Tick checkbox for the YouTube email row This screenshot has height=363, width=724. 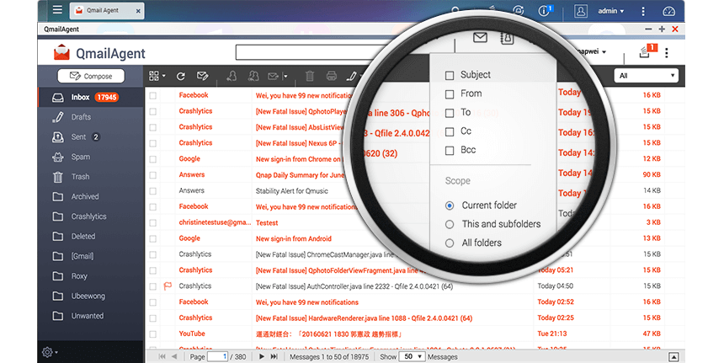click(x=153, y=334)
